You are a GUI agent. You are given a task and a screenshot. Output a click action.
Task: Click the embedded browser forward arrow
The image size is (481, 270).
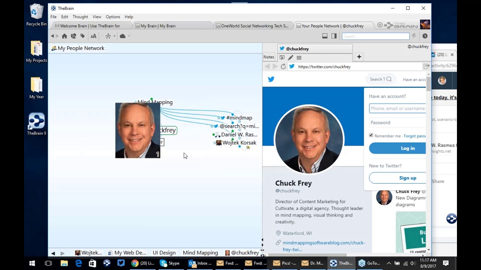tap(275, 66)
